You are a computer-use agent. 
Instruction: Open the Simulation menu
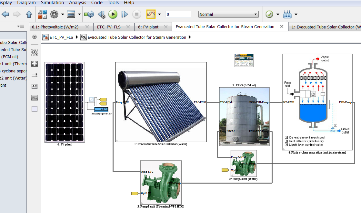pos(52,3)
